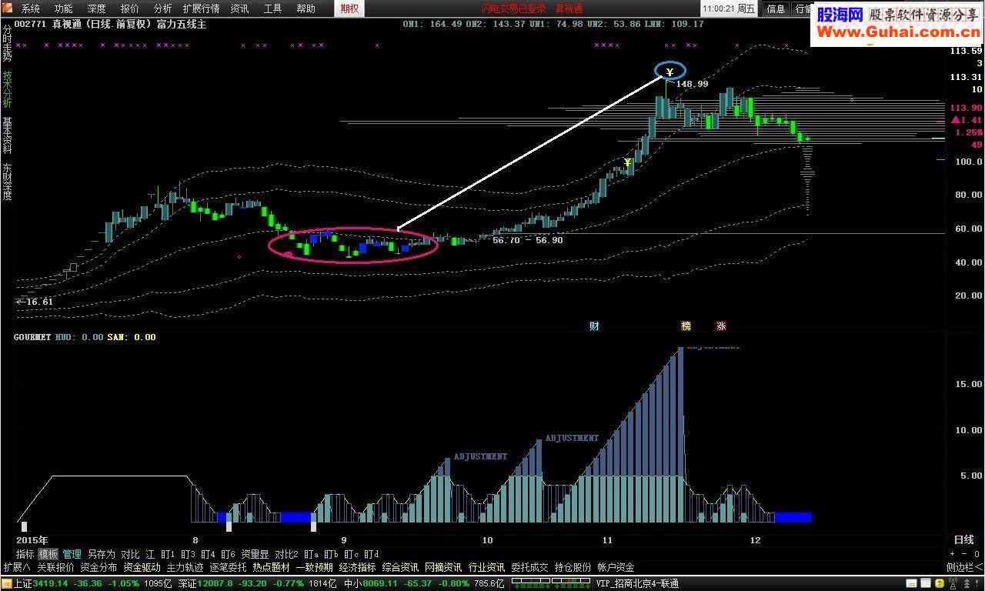
Task: Open the 工具 menu
Action: (273, 8)
